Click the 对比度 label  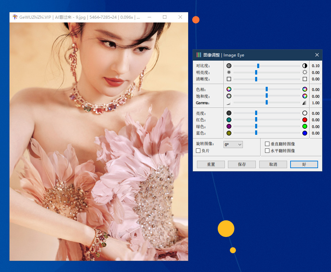point(203,66)
